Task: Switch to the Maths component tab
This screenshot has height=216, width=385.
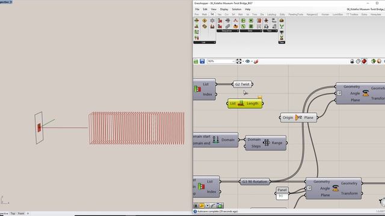Action: point(205,14)
